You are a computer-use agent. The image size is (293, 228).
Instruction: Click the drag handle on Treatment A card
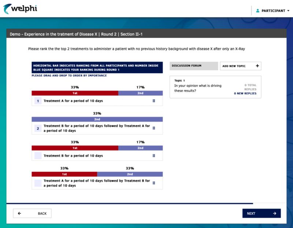click(x=154, y=101)
